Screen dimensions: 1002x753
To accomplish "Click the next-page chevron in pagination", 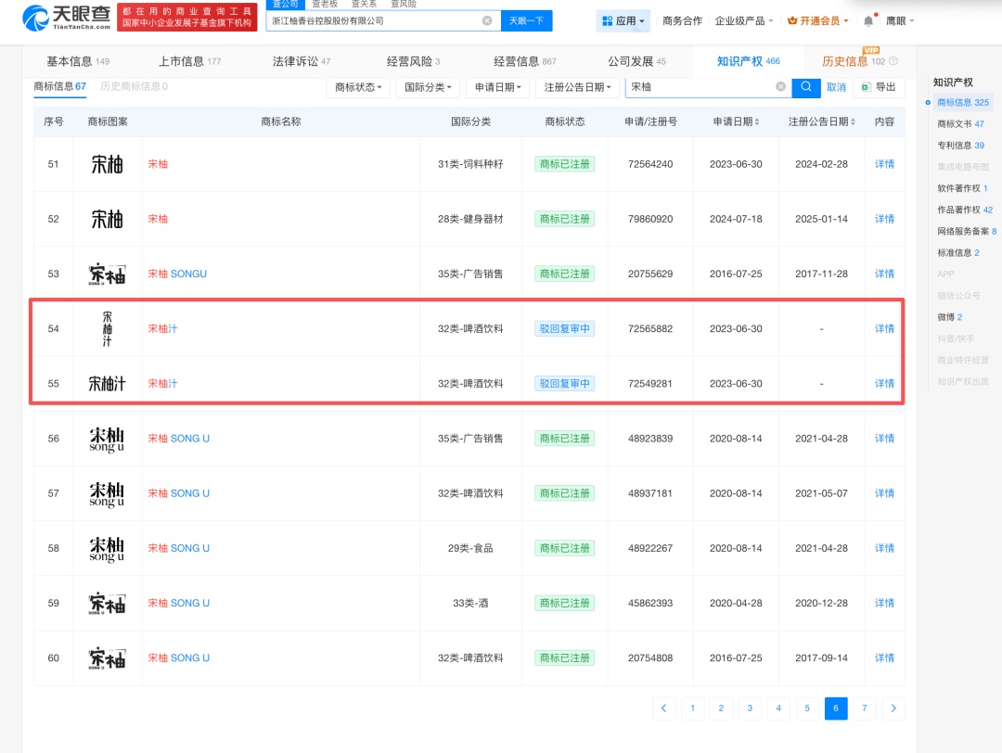I will point(893,708).
